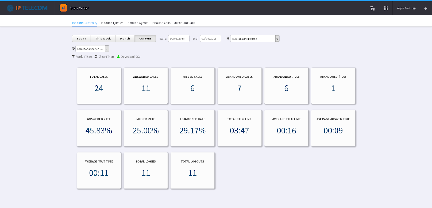Click Apply Filters
The width and height of the screenshot is (432, 208).
click(82, 57)
